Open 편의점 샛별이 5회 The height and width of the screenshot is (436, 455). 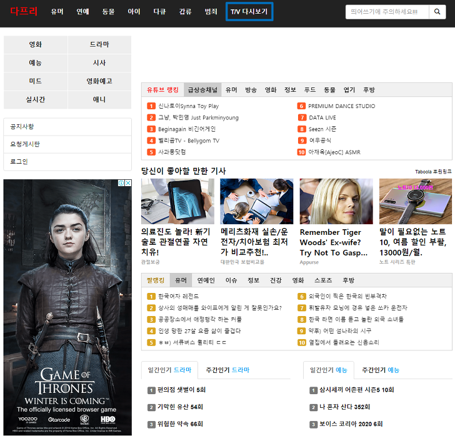(x=181, y=390)
